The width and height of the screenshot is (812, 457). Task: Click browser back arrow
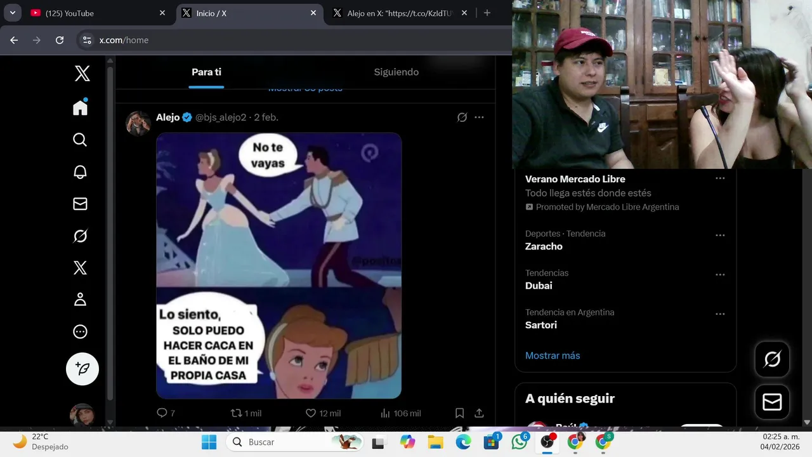tap(14, 40)
